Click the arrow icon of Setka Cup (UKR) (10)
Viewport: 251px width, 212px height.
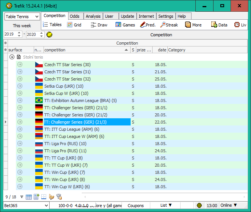click(20, 86)
